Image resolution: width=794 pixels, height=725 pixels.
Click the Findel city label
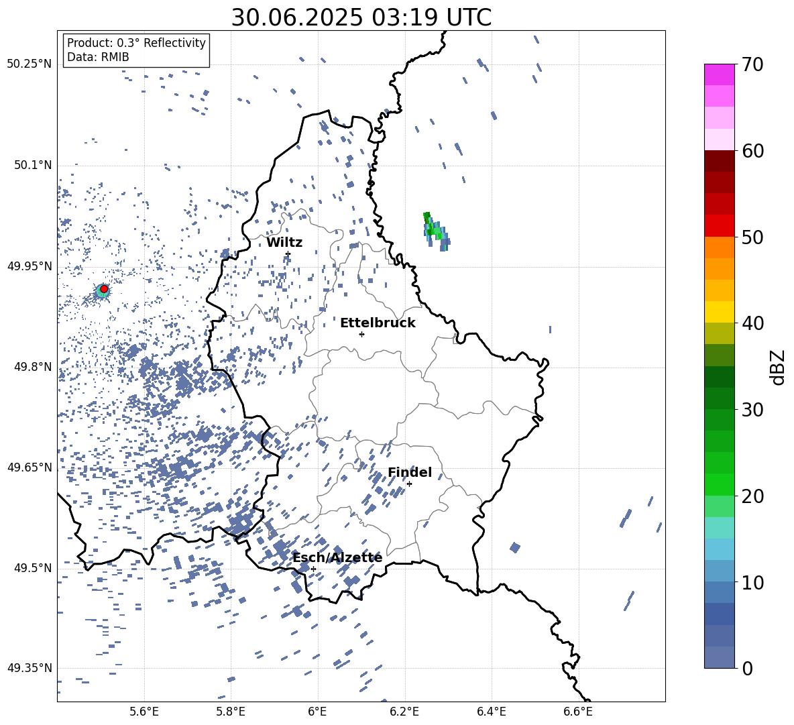[x=410, y=472]
